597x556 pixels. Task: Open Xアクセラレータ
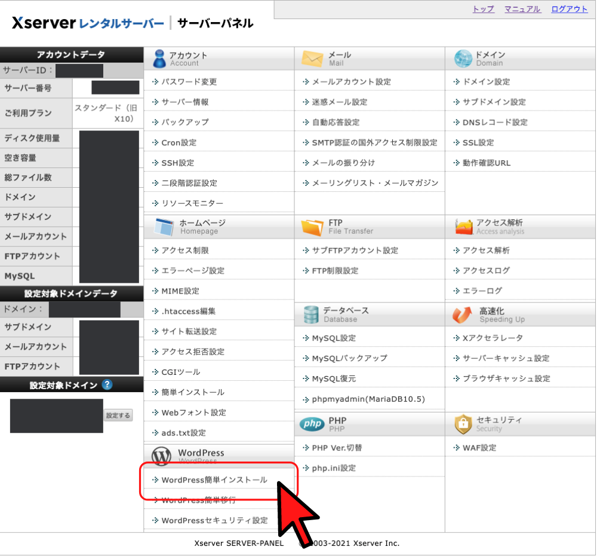[x=493, y=338]
